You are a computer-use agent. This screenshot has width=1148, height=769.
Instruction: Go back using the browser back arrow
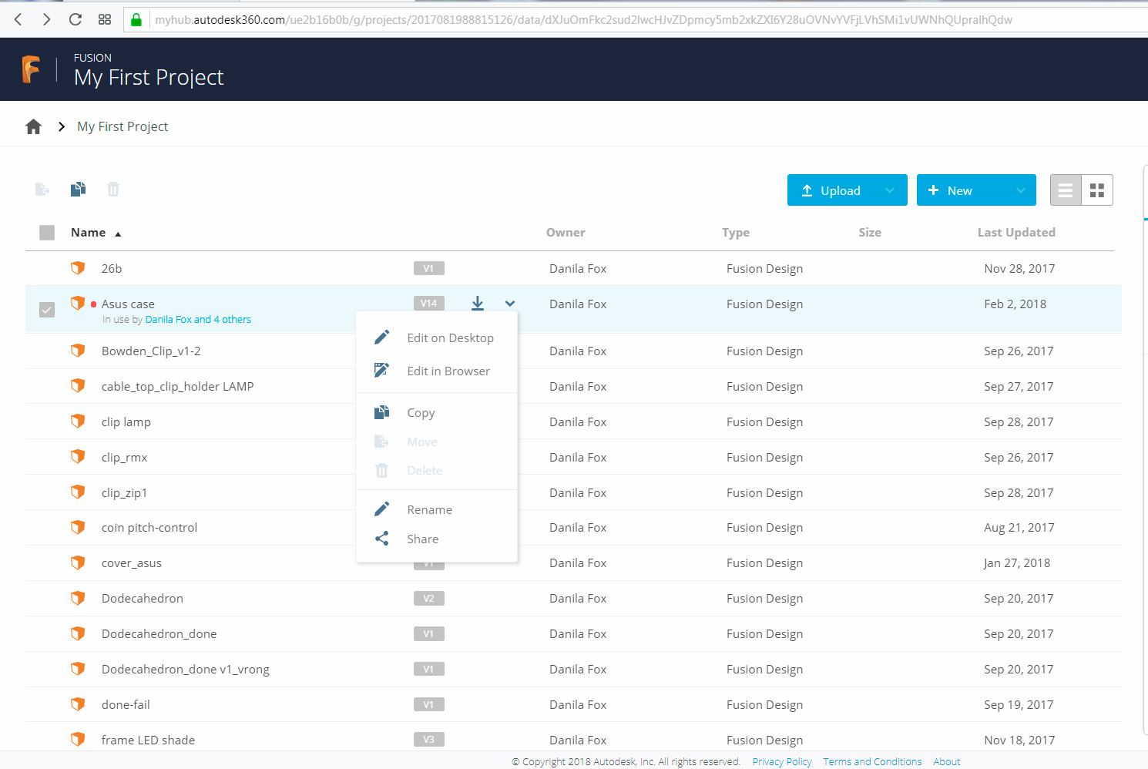click(18, 19)
